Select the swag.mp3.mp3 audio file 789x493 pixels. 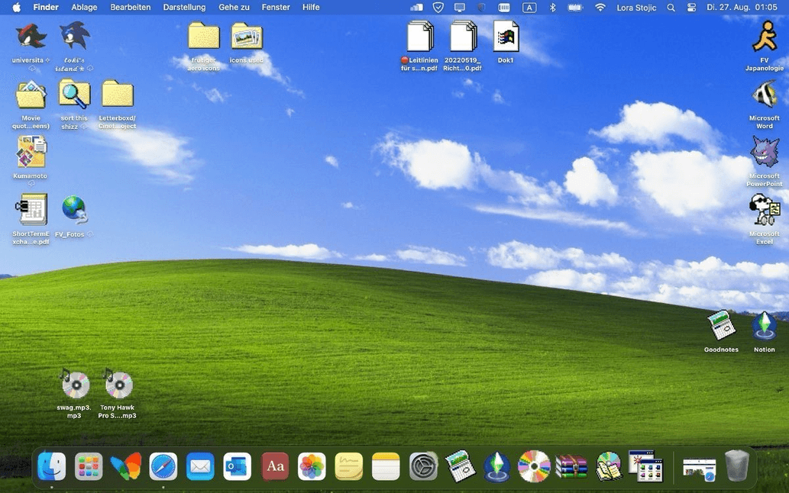(75, 385)
